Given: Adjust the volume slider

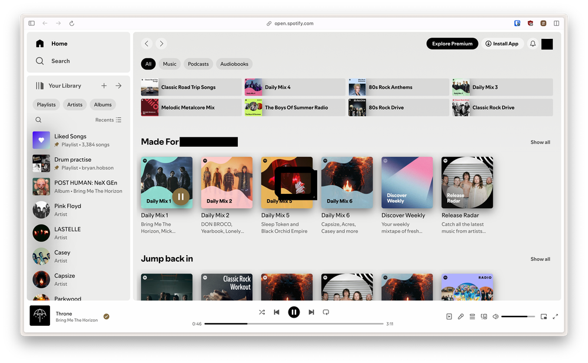Looking at the screenshot, I should [518, 316].
